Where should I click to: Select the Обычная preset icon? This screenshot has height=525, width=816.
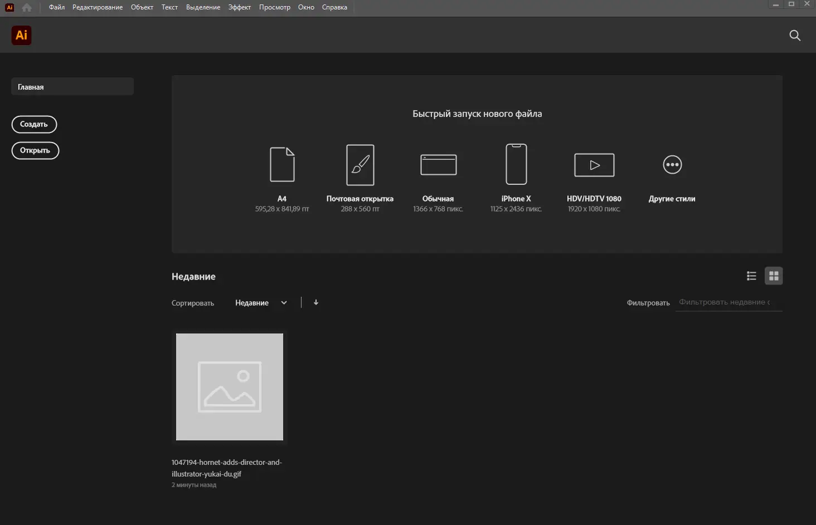[438, 164]
